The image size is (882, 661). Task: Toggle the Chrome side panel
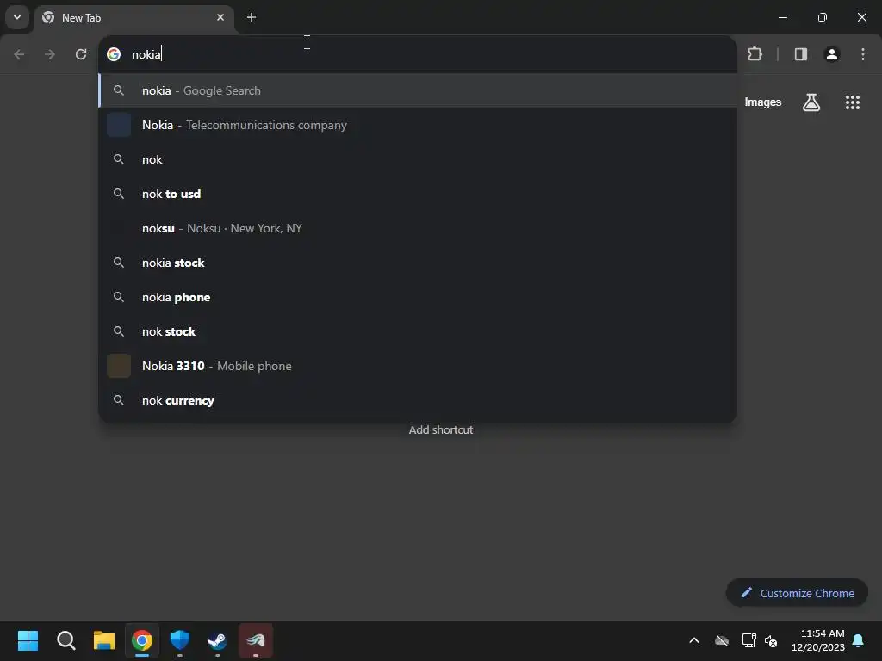tap(800, 54)
